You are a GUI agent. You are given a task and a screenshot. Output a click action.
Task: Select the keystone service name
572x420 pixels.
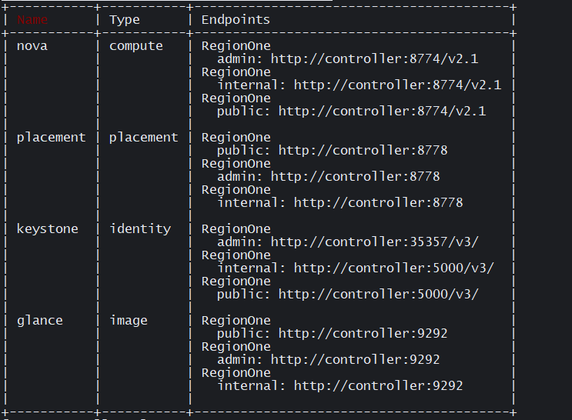coord(47,229)
